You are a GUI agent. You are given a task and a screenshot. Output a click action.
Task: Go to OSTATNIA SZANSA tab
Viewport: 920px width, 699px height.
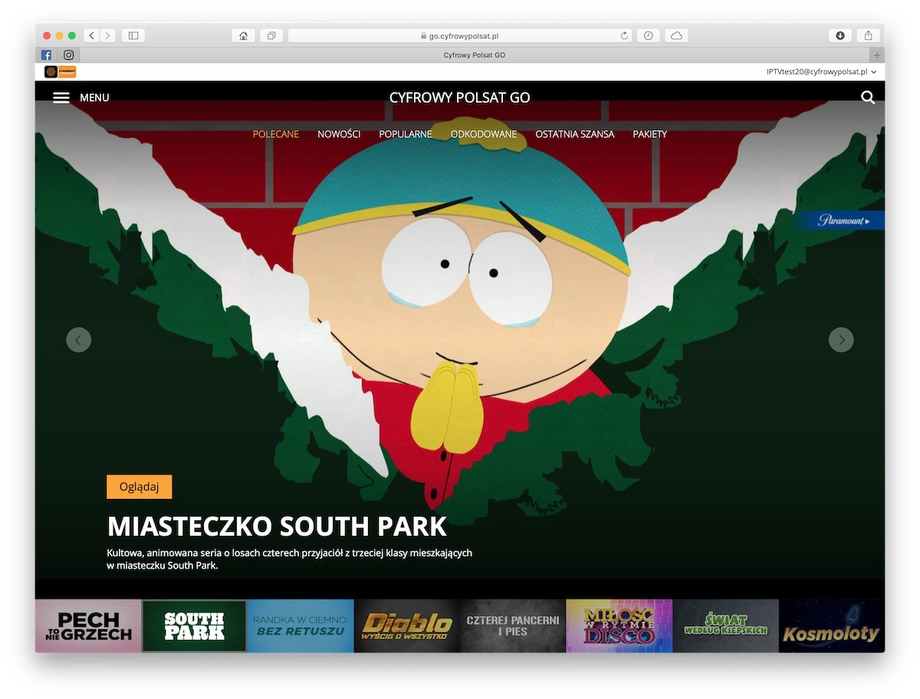tap(575, 134)
